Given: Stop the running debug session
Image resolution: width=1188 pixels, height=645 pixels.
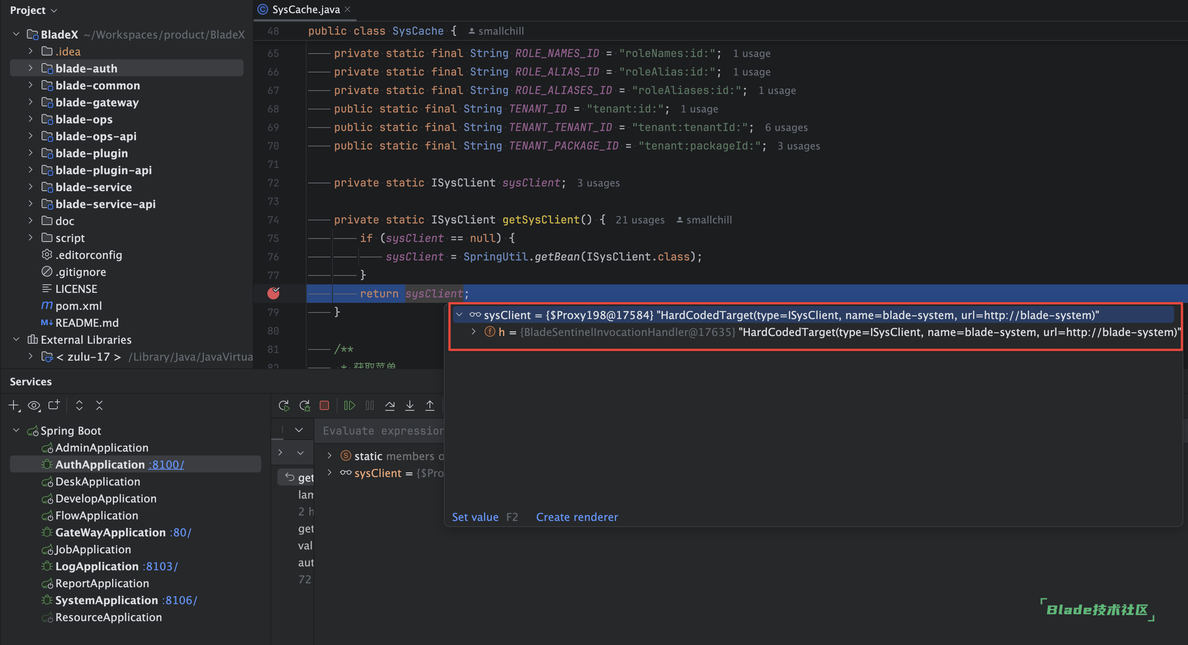Looking at the screenshot, I should point(324,406).
